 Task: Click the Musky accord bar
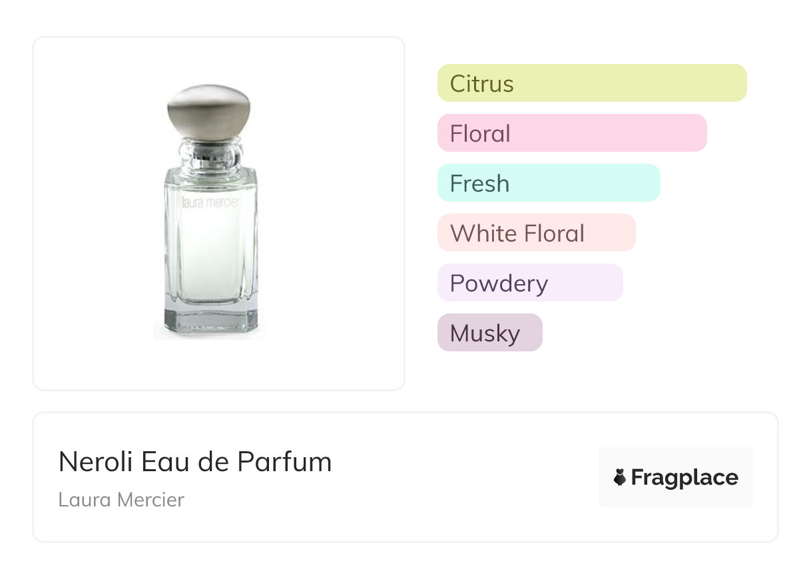(490, 333)
